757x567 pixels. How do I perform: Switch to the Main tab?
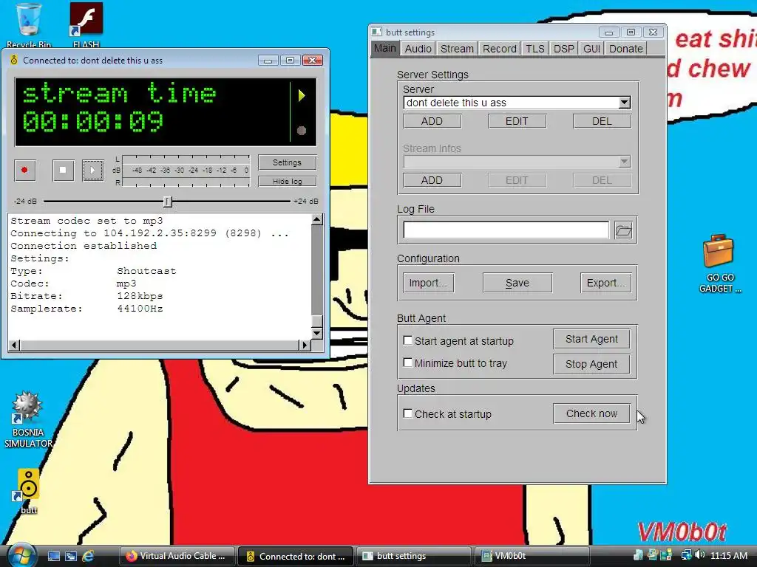tap(384, 48)
